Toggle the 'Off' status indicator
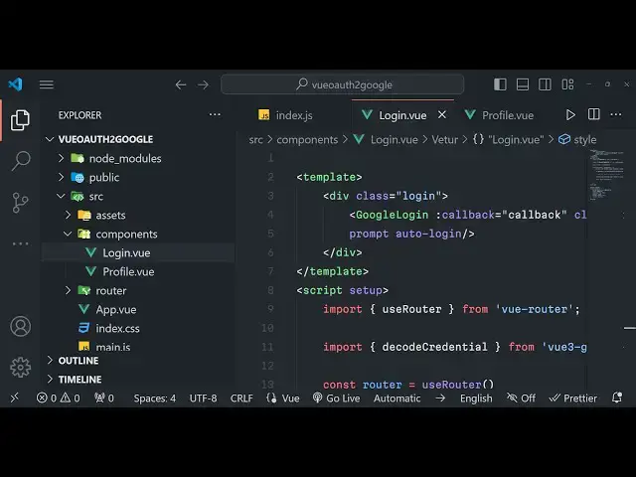 tap(521, 397)
